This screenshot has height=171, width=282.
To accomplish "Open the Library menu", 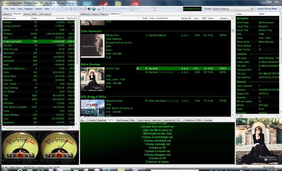I will pos(39,9).
